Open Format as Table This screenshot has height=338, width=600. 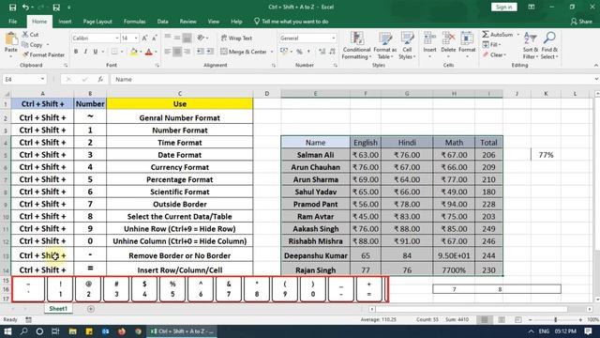[x=385, y=46]
